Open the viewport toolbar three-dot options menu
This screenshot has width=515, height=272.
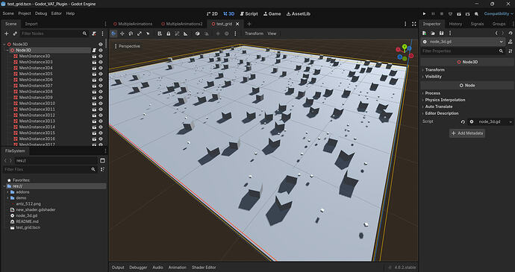(x=235, y=34)
